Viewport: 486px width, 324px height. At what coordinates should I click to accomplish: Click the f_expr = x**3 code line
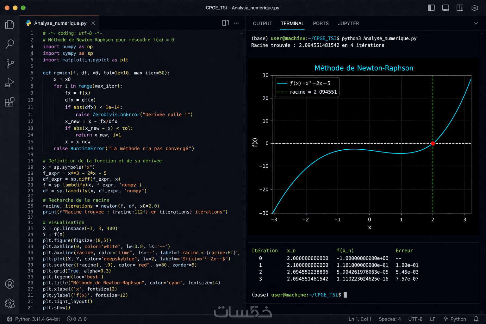[x=75, y=173]
